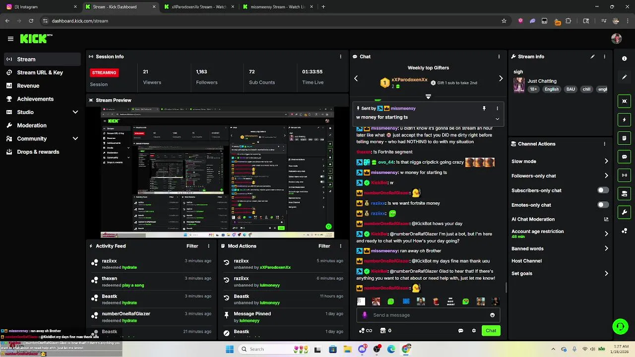Pin icon on the pinned message

[x=484, y=108]
